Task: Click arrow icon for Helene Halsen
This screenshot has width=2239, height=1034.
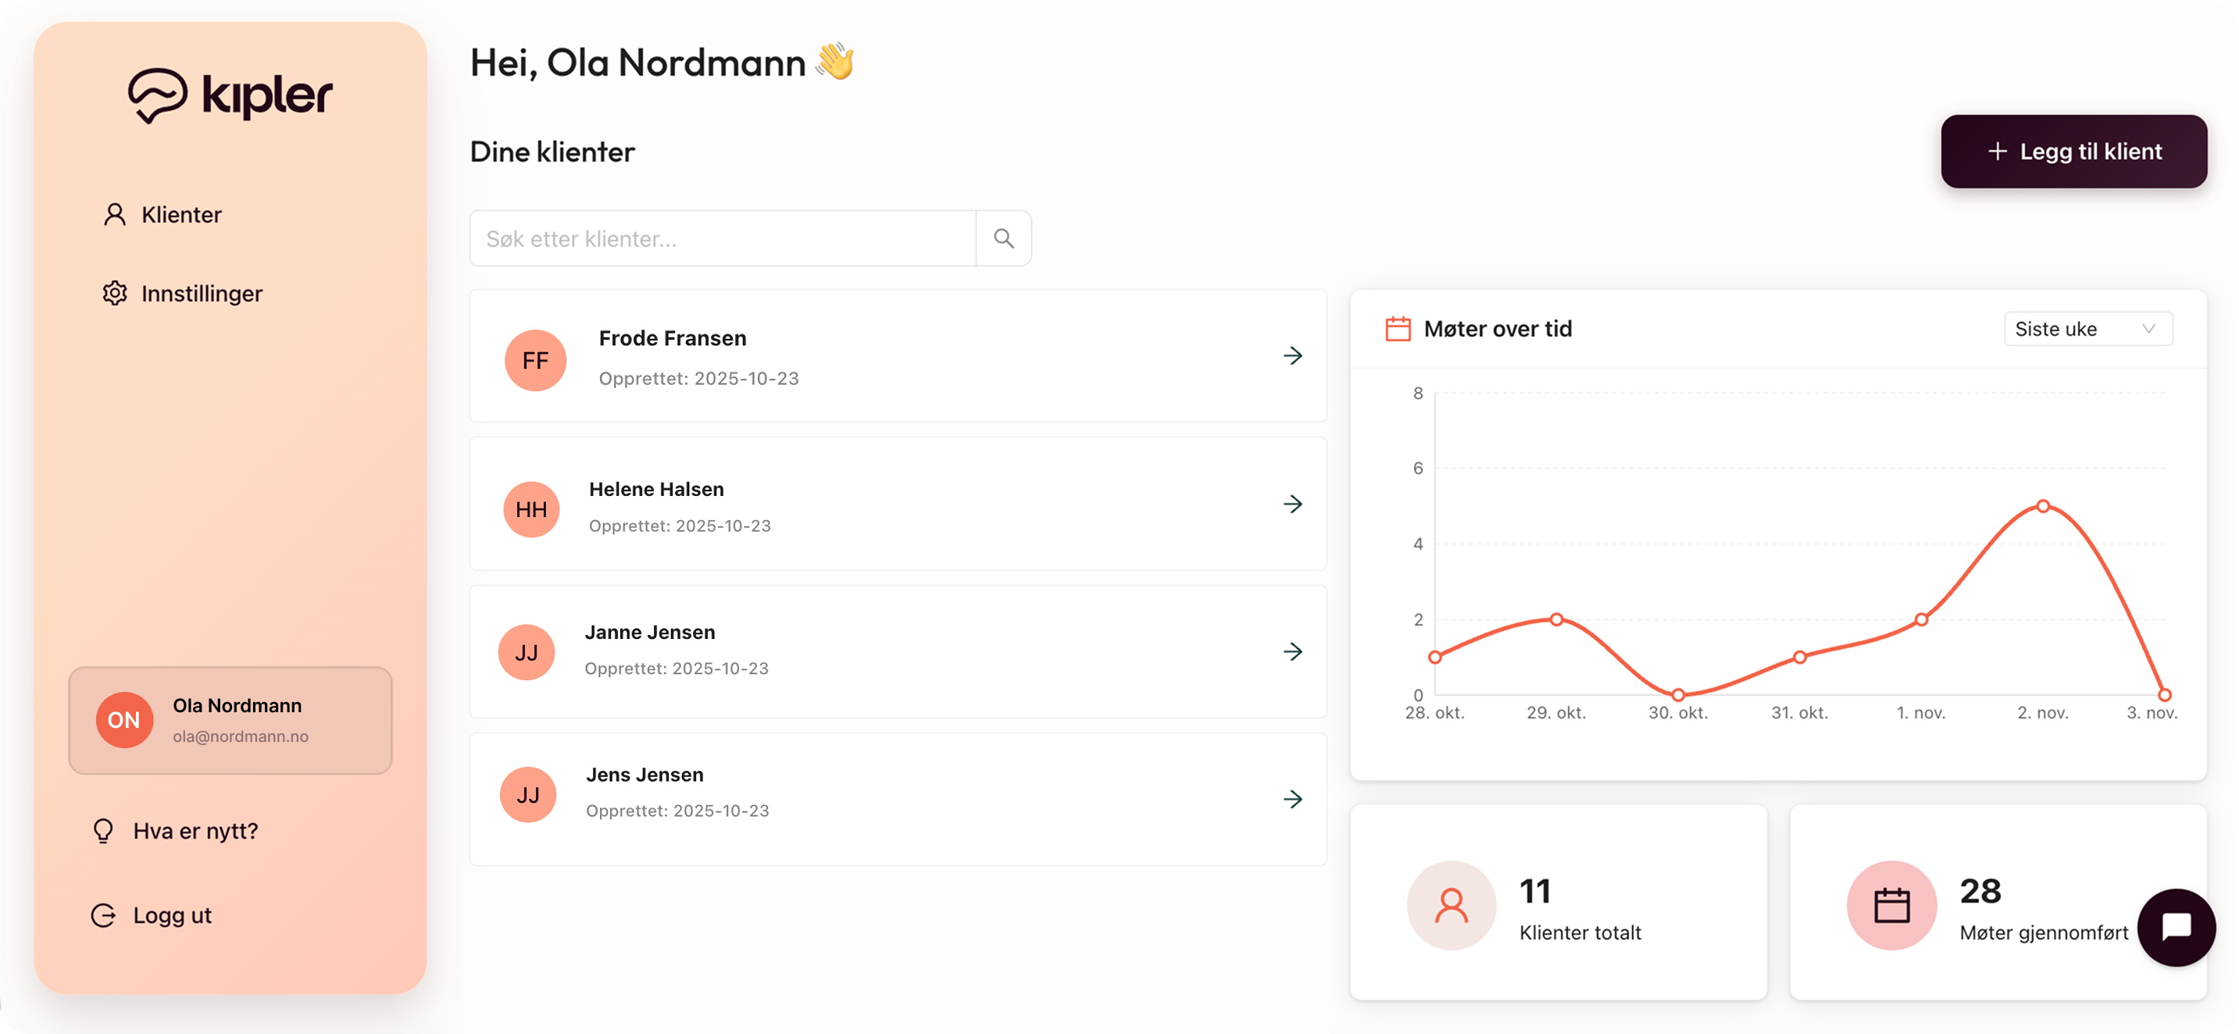Action: pos(1292,504)
